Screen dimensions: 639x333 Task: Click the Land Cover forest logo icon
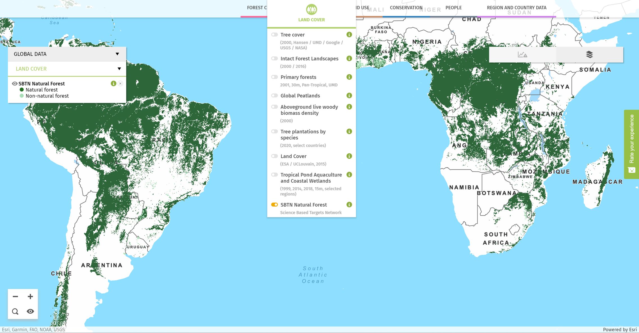pos(311,9)
